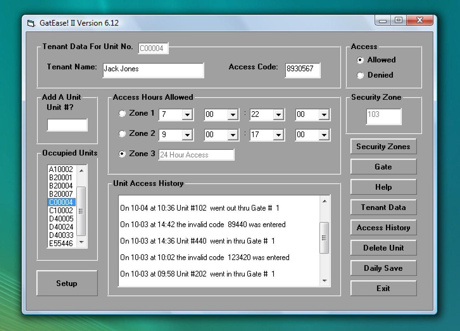460x331 pixels.
Task: Enable Zone 1 access hours
Action: tap(122, 113)
